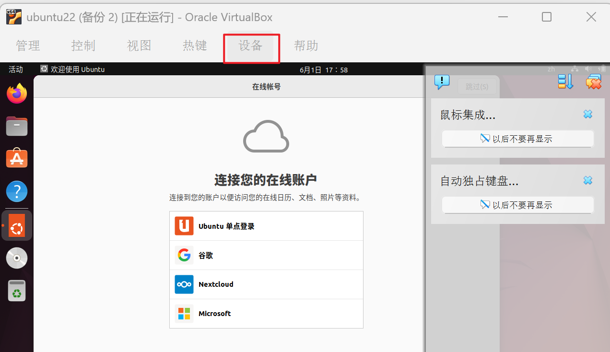This screenshot has height=352, width=610.
Task: Click the network status icon in top bar
Action: tap(575, 70)
